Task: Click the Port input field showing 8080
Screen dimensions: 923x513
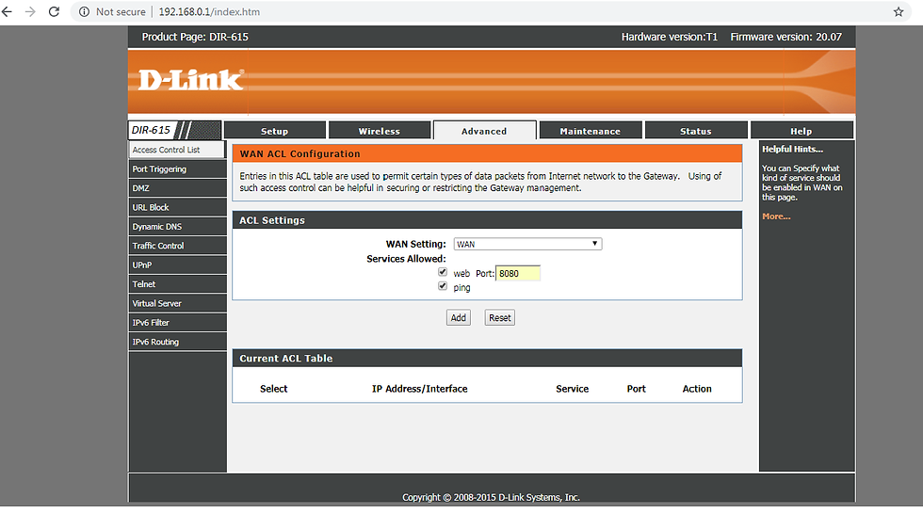Action: coord(517,274)
